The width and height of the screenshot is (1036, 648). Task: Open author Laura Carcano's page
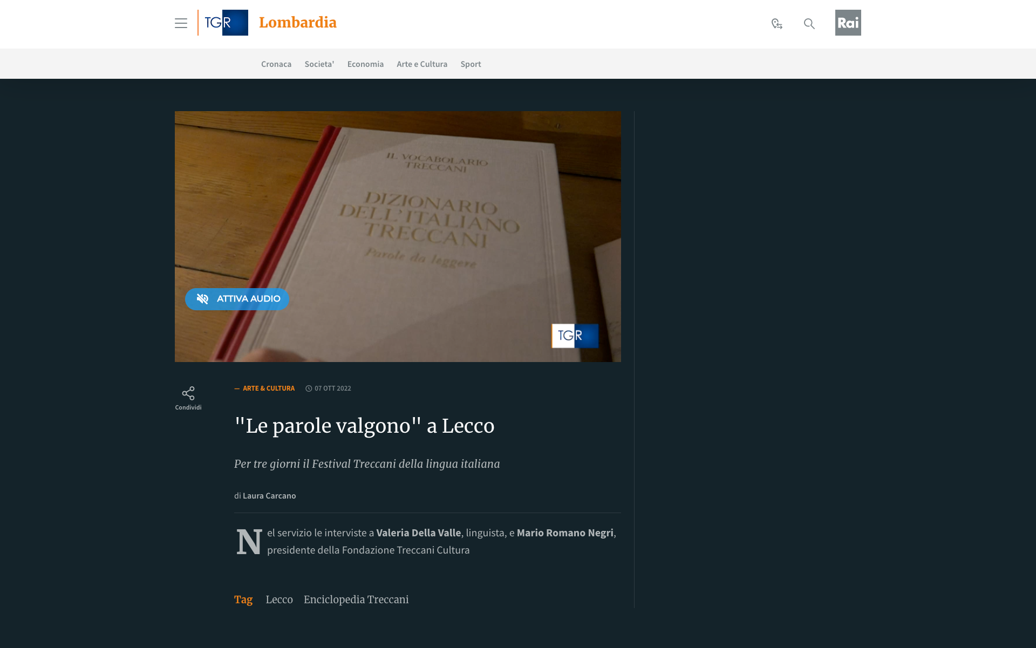point(269,496)
